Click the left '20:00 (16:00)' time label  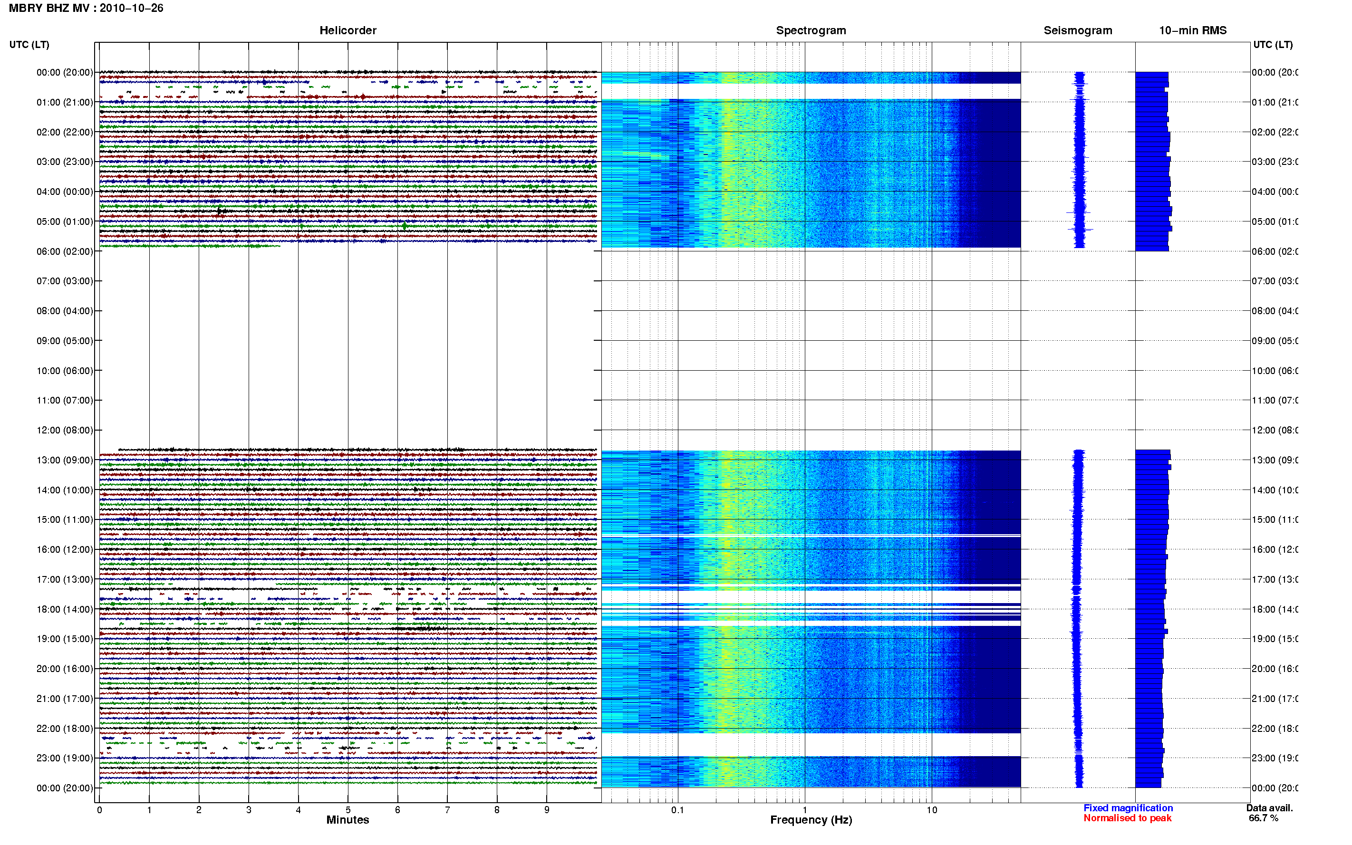(x=65, y=669)
